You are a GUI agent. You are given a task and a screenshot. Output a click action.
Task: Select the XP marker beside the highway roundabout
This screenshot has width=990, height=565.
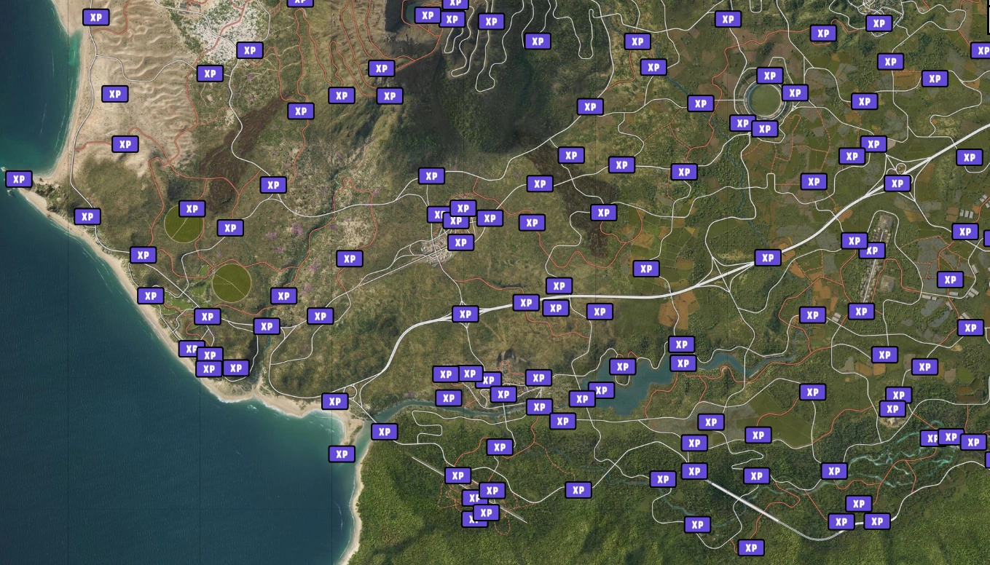897,183
